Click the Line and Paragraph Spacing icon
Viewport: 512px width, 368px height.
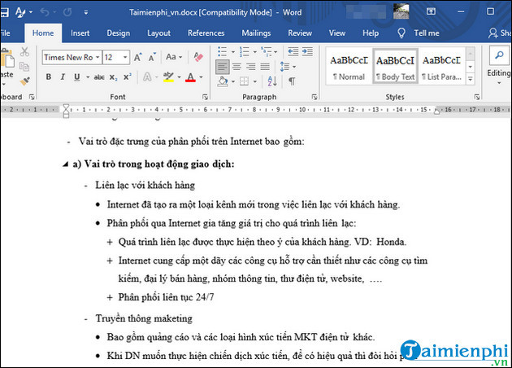pos(284,67)
